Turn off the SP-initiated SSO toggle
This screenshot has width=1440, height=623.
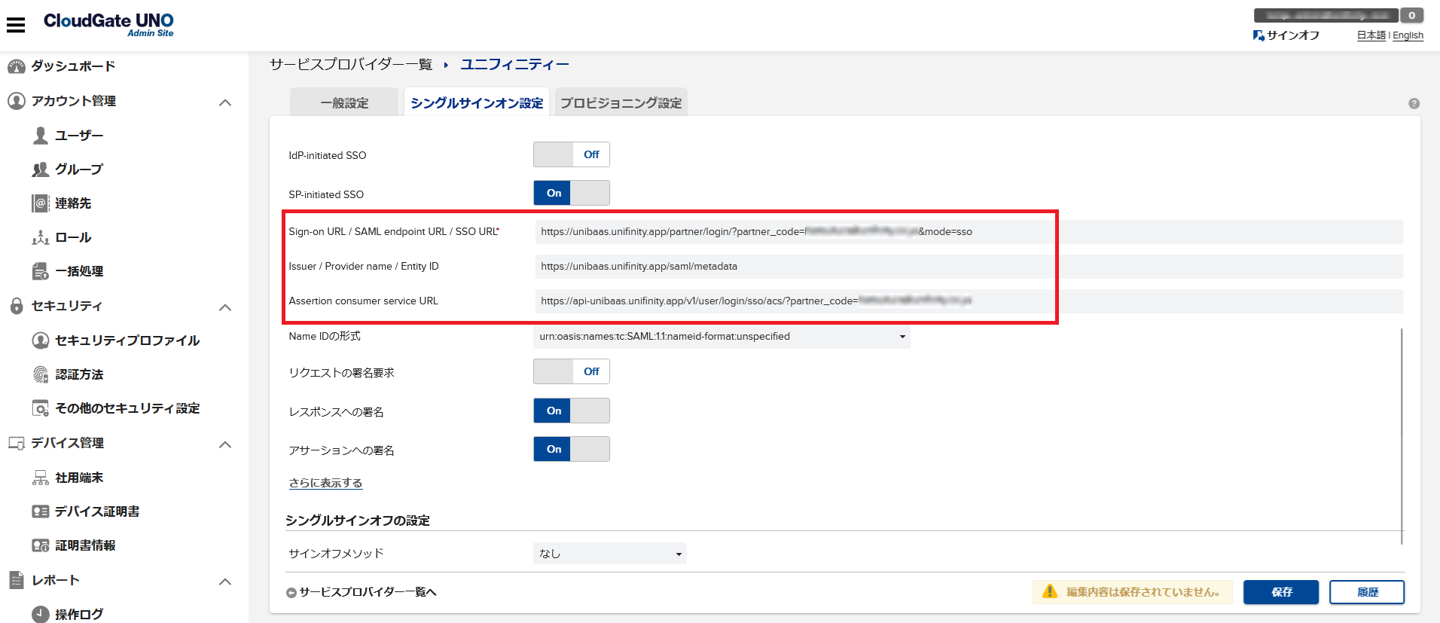click(x=572, y=193)
